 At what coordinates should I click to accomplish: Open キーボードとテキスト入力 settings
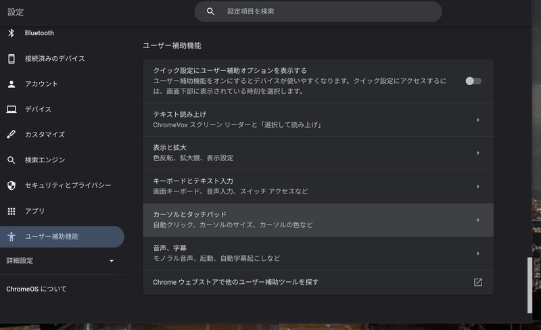pyautogui.click(x=318, y=187)
